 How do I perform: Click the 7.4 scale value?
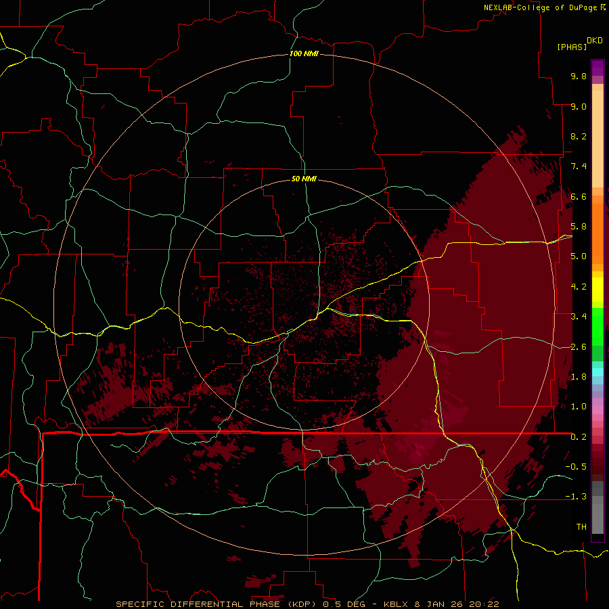pos(579,166)
